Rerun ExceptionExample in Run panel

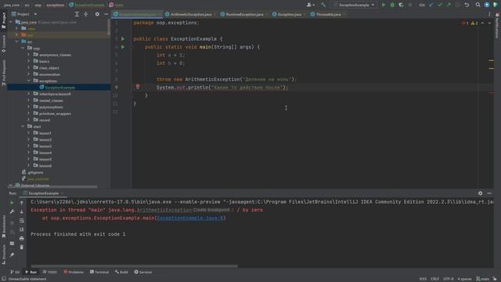point(13,203)
